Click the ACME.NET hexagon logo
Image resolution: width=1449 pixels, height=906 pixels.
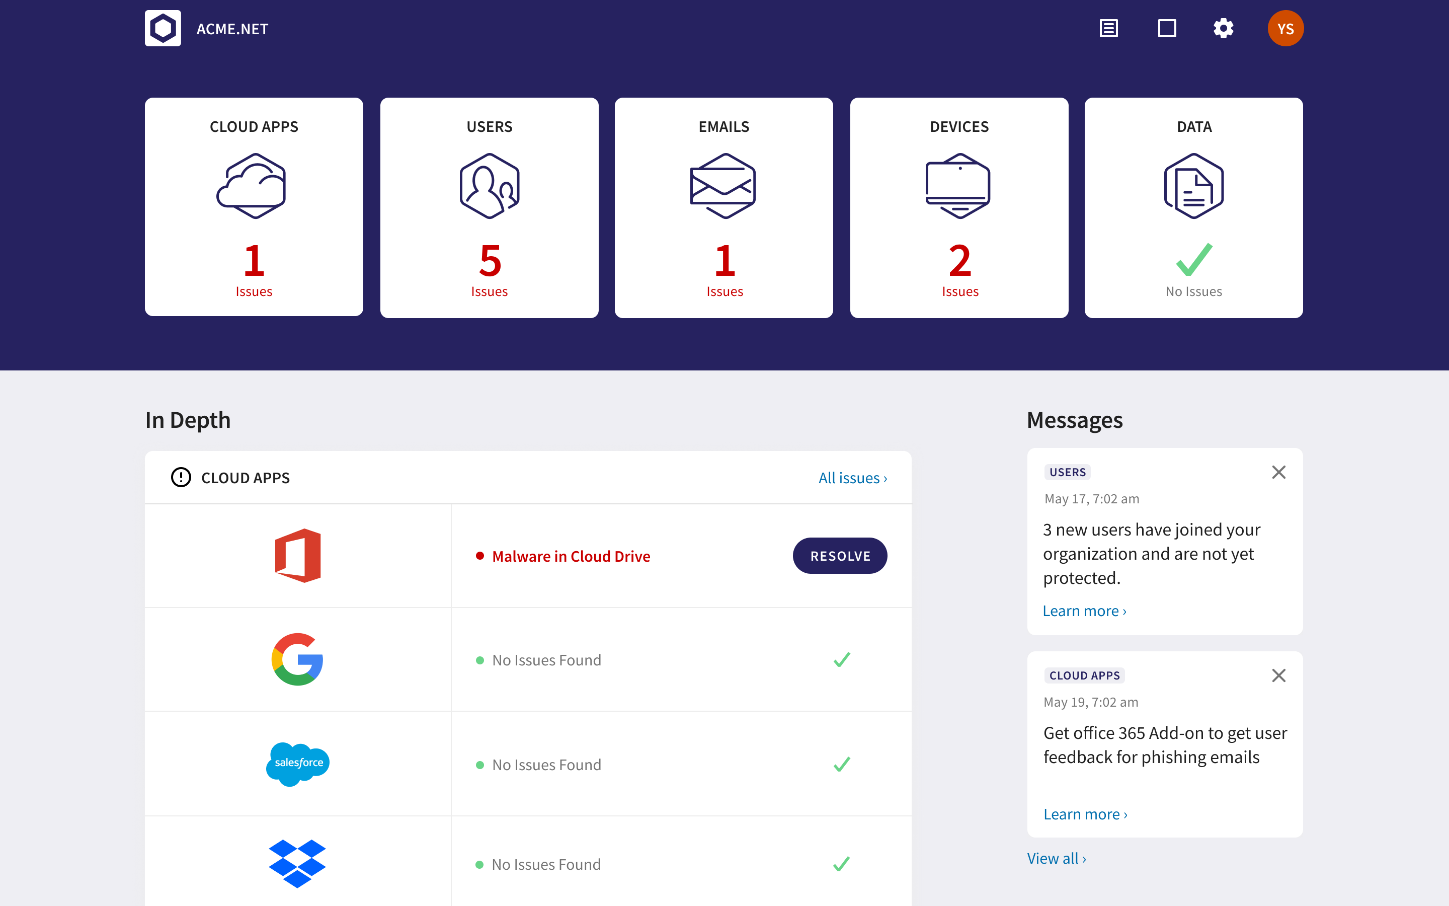pos(163,28)
